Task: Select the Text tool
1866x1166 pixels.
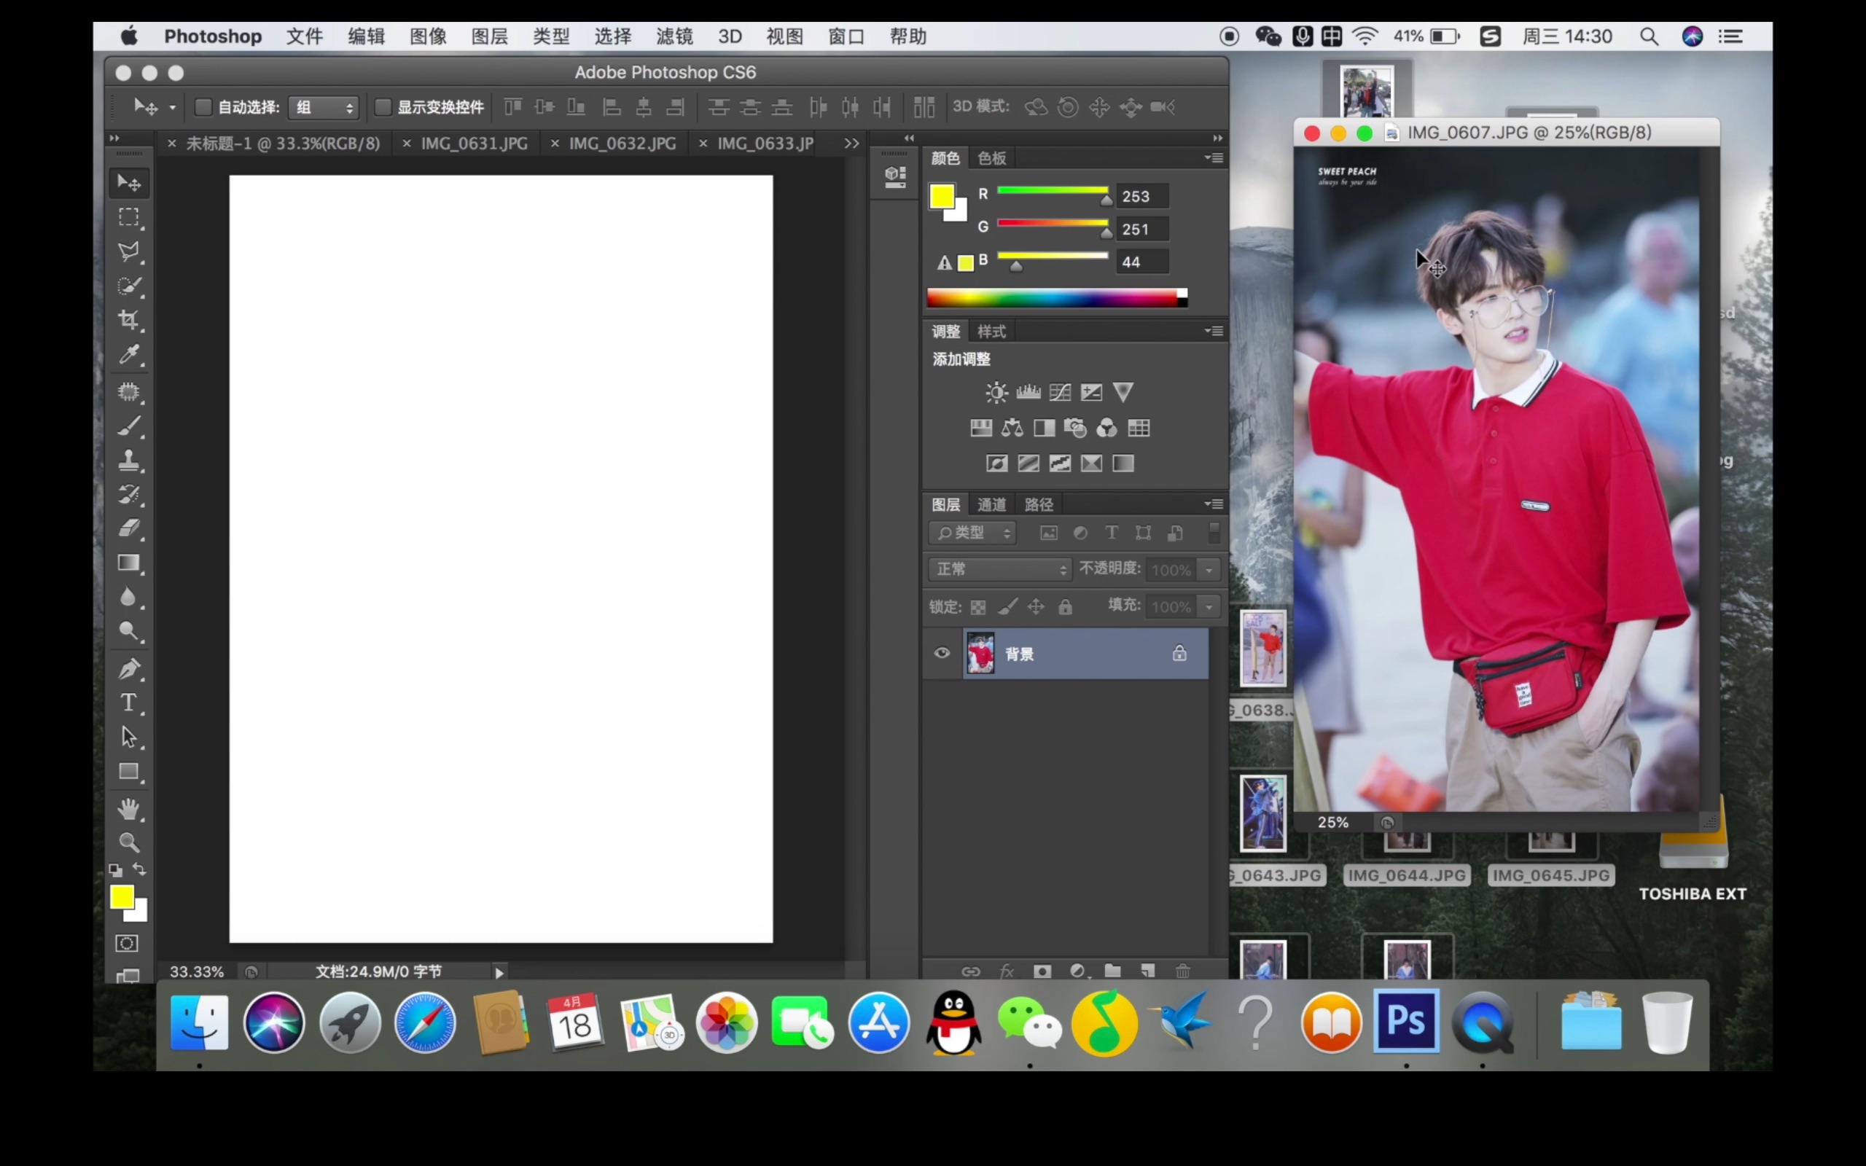Action: point(129,701)
